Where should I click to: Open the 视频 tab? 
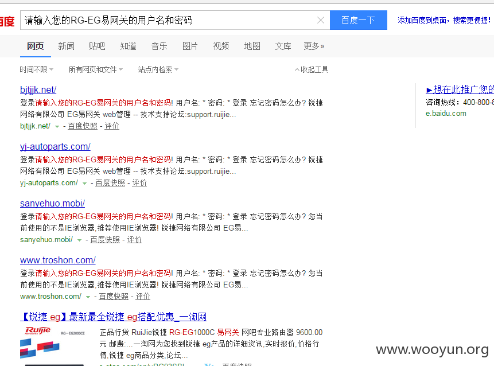tap(221, 46)
